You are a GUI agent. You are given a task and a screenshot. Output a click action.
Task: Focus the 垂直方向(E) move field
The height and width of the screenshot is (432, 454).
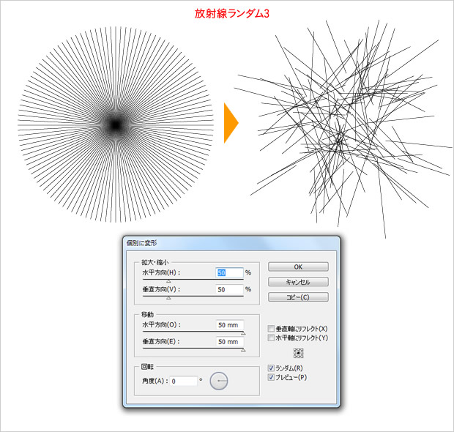230,342
